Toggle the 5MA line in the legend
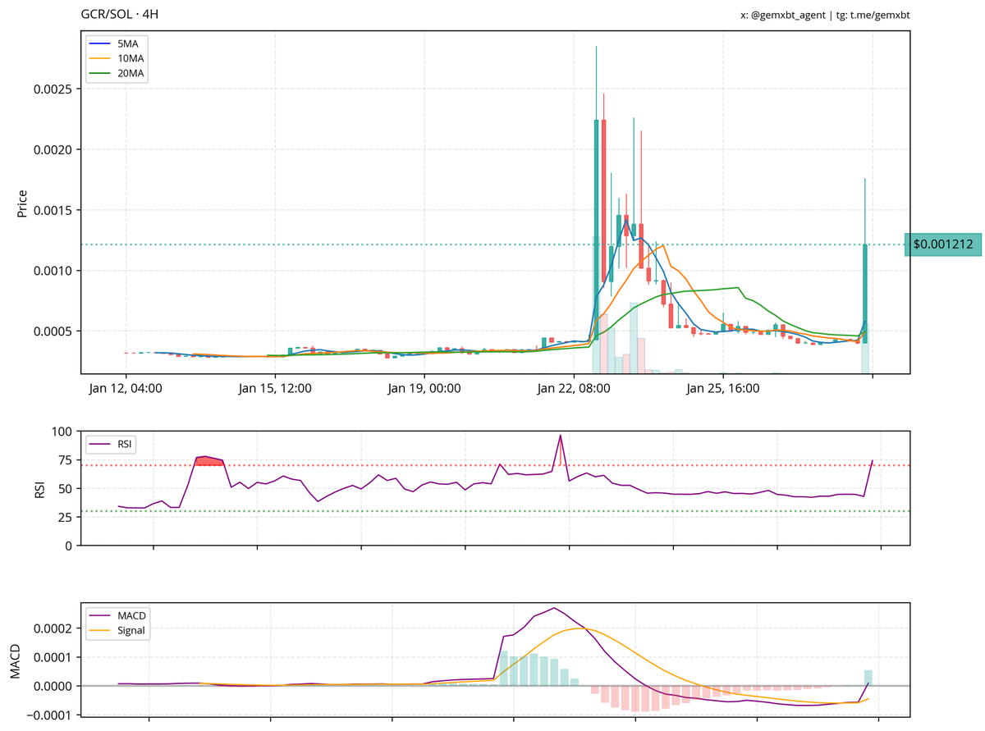 coord(129,43)
